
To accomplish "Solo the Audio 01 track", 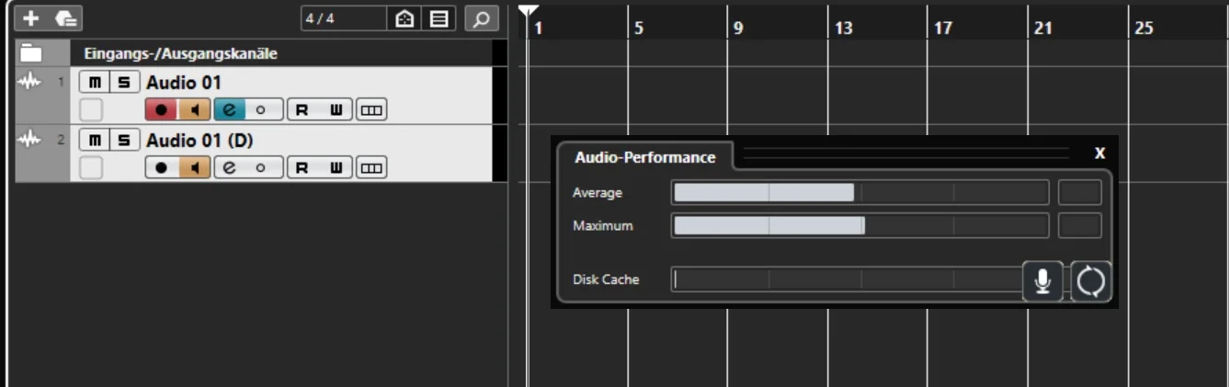I will (x=123, y=83).
